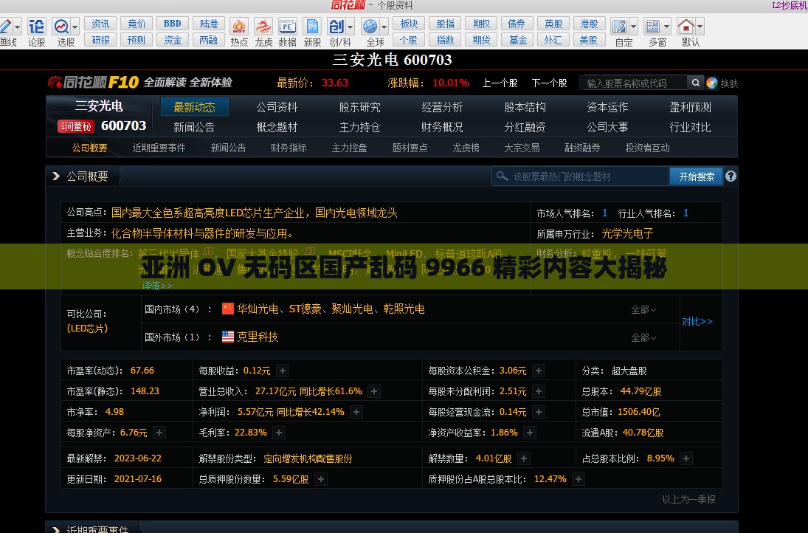Click the 龙虎 dragon-tiger toolbar icon
The width and height of the screenshot is (808, 533).
click(x=263, y=27)
